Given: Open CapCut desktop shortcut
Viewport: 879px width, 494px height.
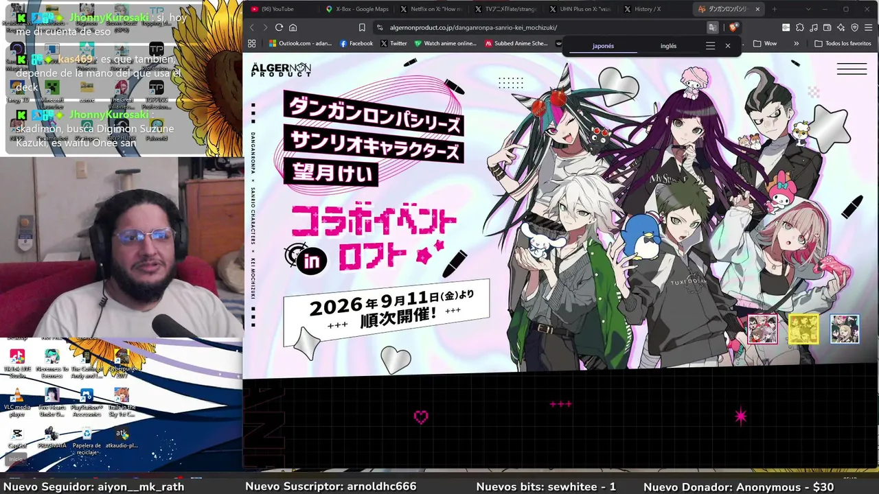Looking at the screenshot, I should pyautogui.click(x=17, y=438).
